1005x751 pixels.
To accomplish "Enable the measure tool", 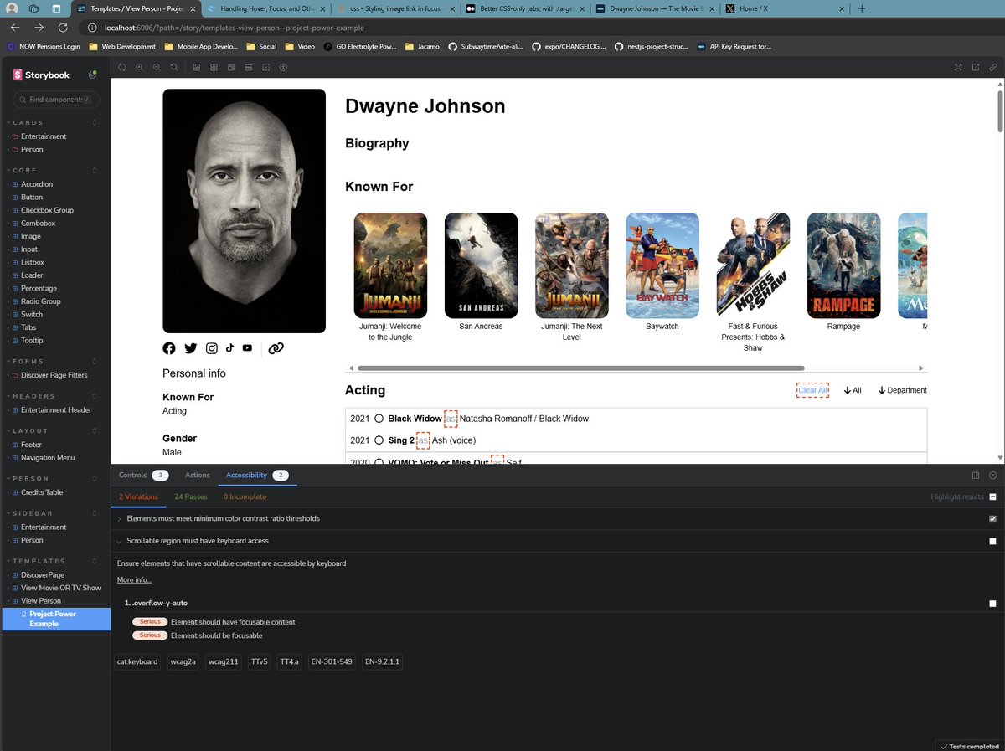I will coord(249,67).
